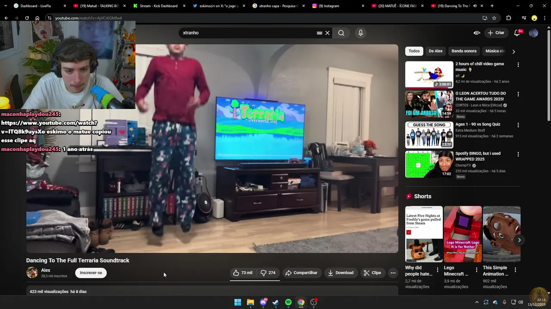The width and height of the screenshot is (551, 309).
Task: Open Spotify from taskbar
Action: [x=288, y=302]
